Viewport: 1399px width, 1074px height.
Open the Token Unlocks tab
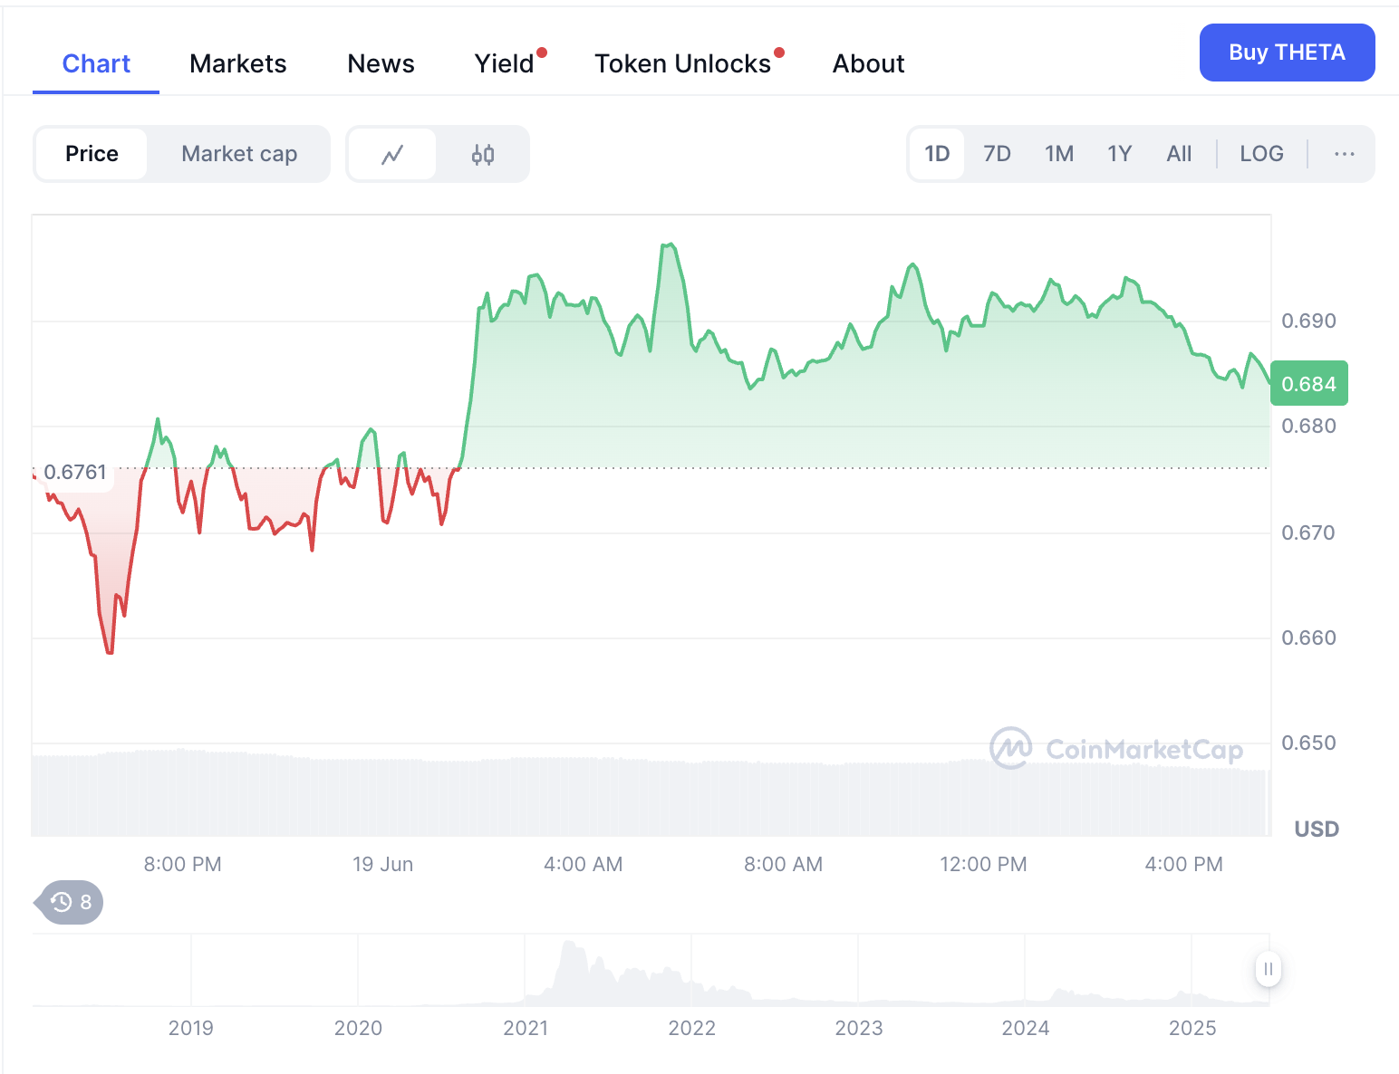682,63
